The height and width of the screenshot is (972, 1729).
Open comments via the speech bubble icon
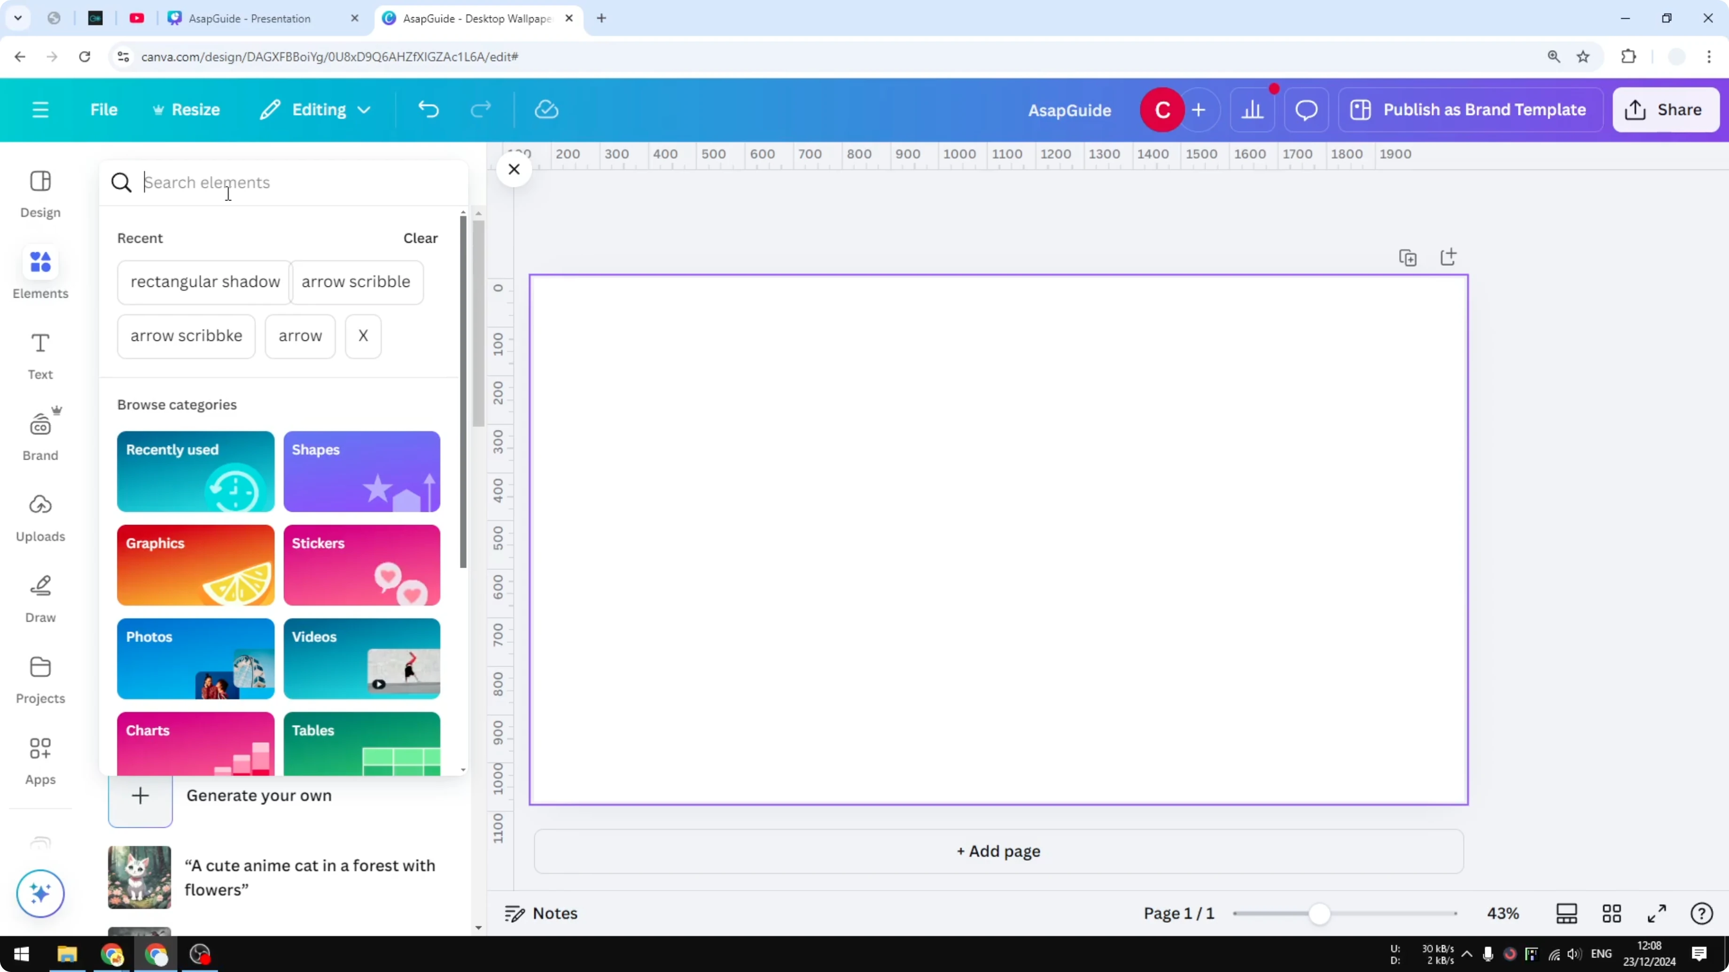coord(1306,109)
